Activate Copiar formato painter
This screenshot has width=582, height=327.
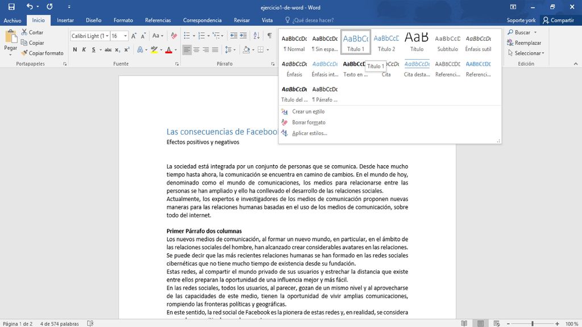[x=42, y=53]
